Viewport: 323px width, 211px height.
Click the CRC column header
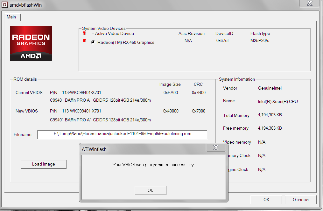click(198, 84)
